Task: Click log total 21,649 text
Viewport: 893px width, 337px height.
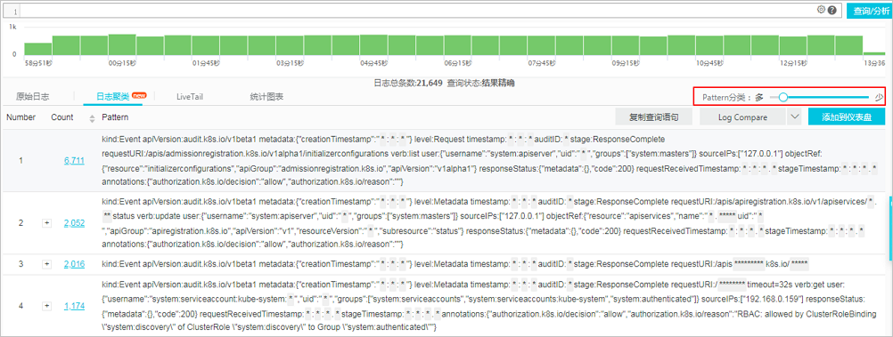Action: point(408,83)
